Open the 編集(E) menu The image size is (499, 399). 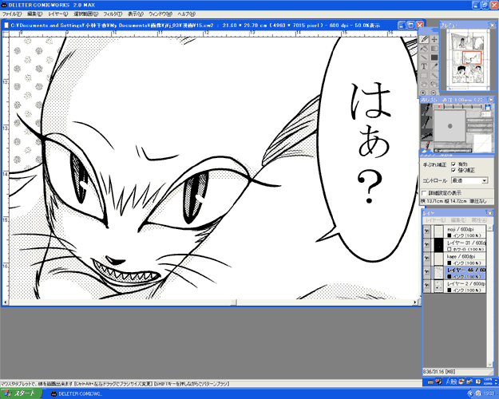tap(34, 14)
